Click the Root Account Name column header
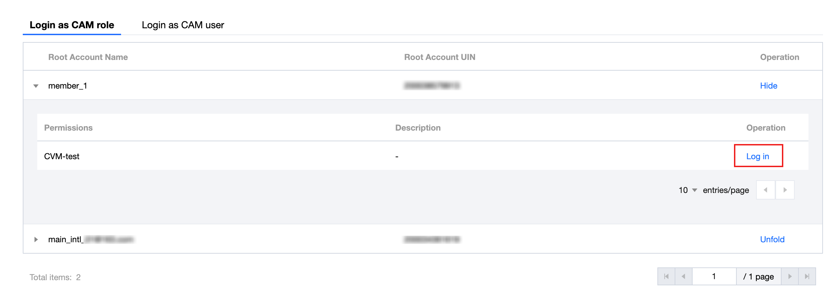 (88, 57)
